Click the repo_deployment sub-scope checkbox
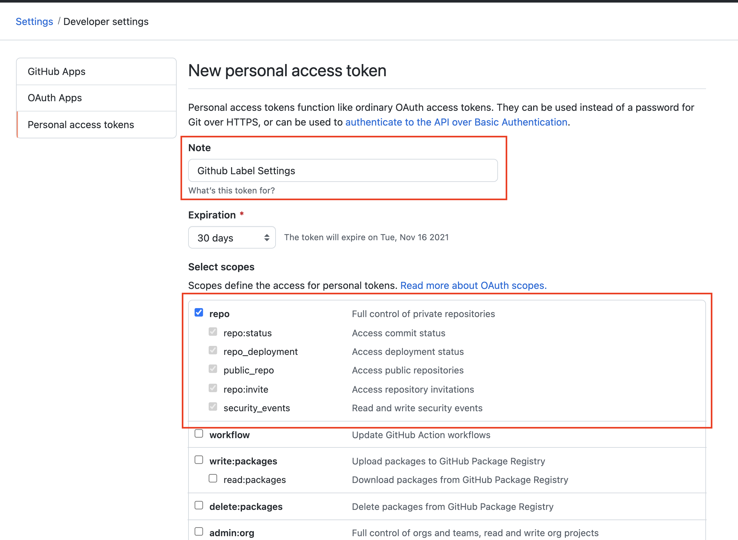Image resolution: width=738 pixels, height=540 pixels. point(213,350)
